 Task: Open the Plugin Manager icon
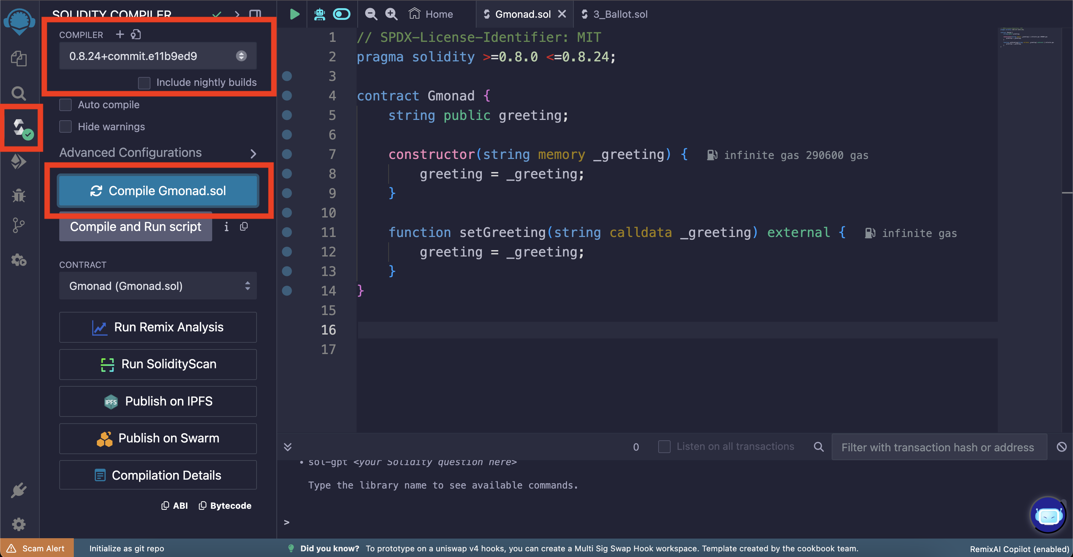19,260
